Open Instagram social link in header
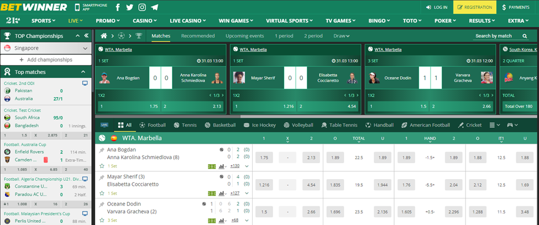The image size is (539, 225). (x=142, y=7)
